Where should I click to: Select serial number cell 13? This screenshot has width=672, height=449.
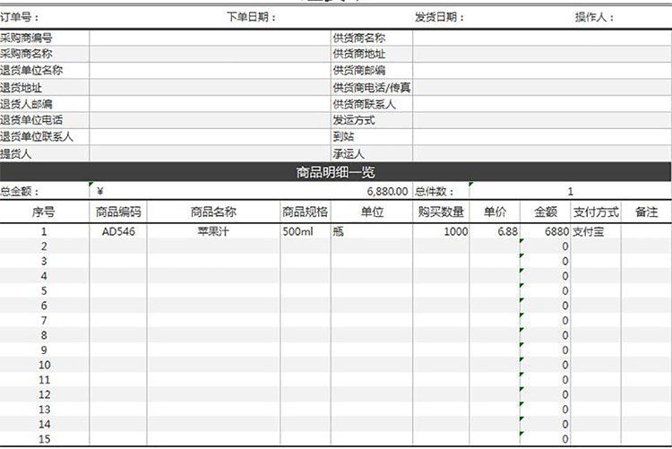pyautogui.click(x=44, y=410)
